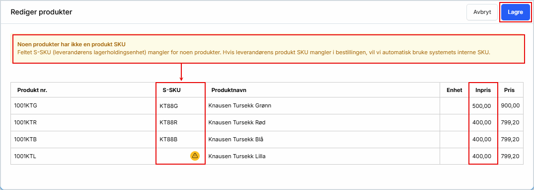Click product name Knausen Tursekk Rød

point(236,122)
